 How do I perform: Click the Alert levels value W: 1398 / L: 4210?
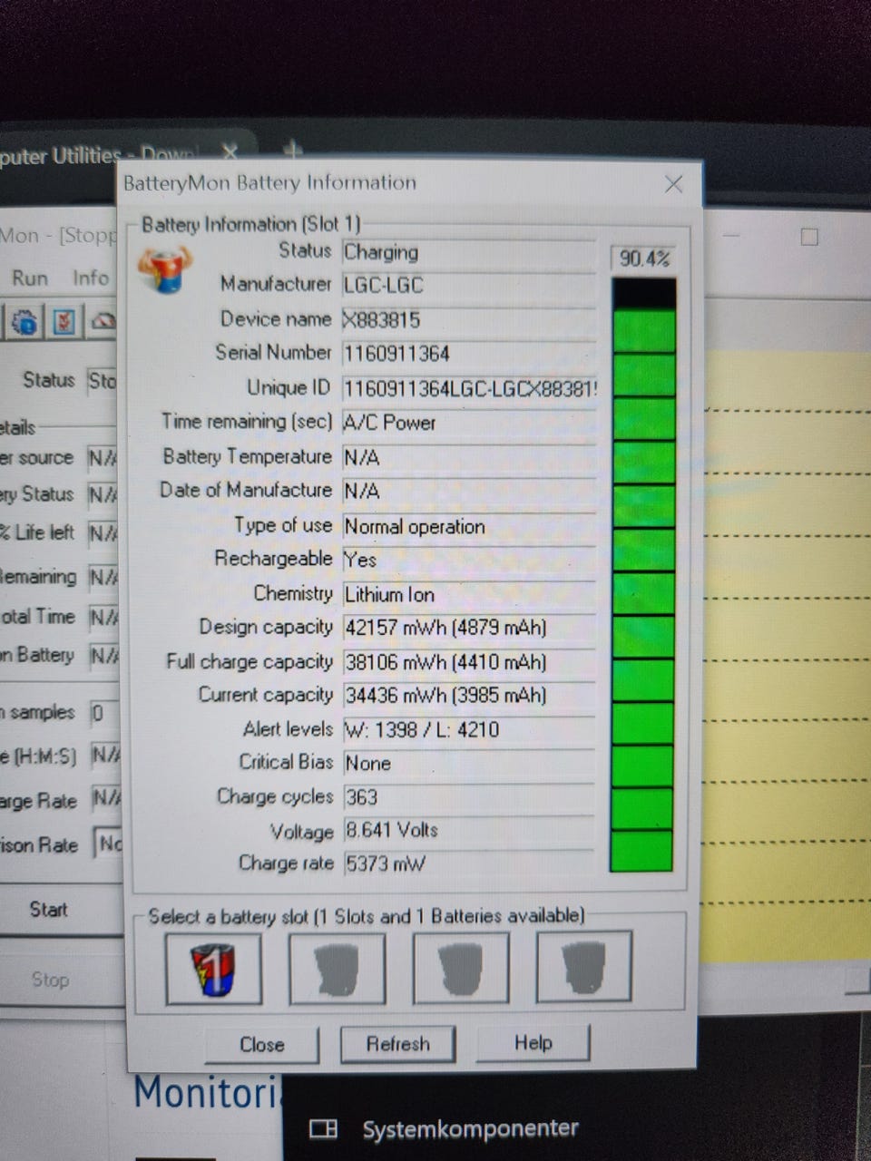pyautogui.click(x=468, y=730)
